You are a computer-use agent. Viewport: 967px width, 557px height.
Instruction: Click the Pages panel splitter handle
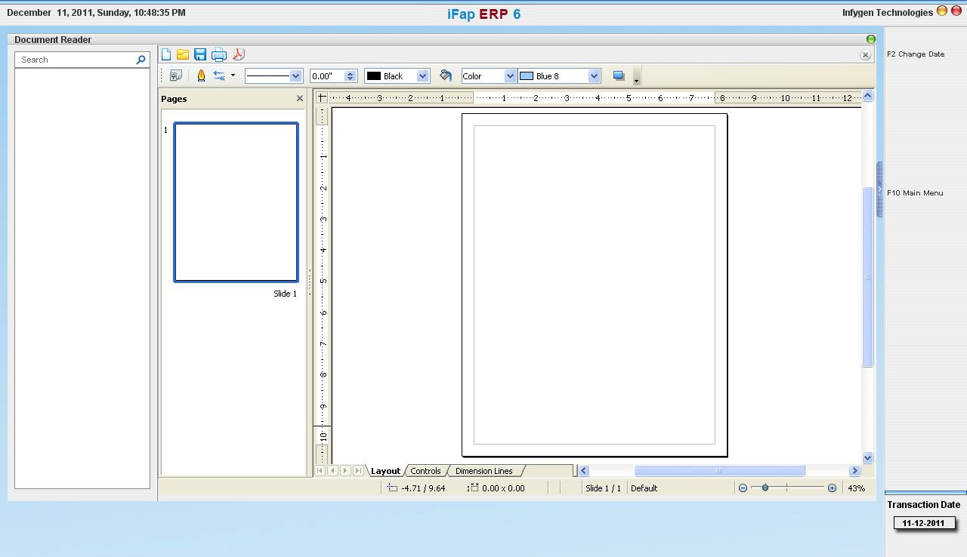310,282
